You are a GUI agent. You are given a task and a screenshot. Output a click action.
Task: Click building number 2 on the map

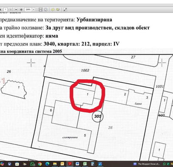tap(125, 94)
